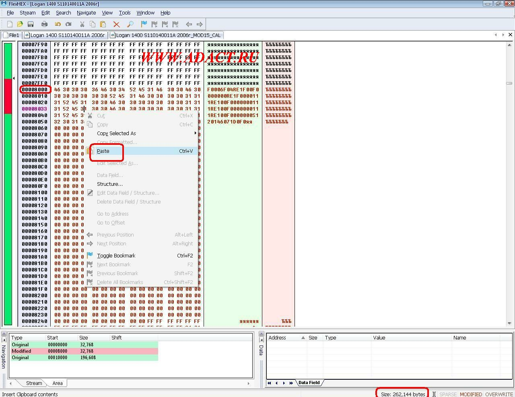
Task: Open the Navigate menu
Action: [x=86, y=12]
